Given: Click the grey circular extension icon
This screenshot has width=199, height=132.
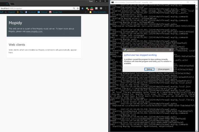Looking at the screenshot, I should click(x=101, y=8).
